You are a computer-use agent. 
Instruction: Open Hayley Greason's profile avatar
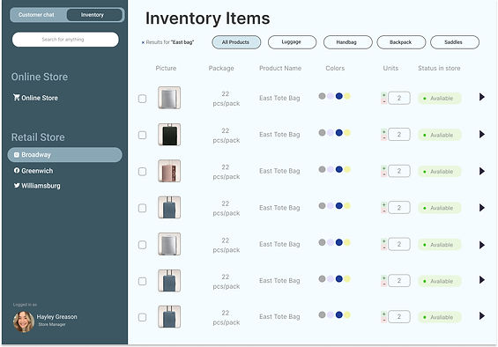[24, 321]
